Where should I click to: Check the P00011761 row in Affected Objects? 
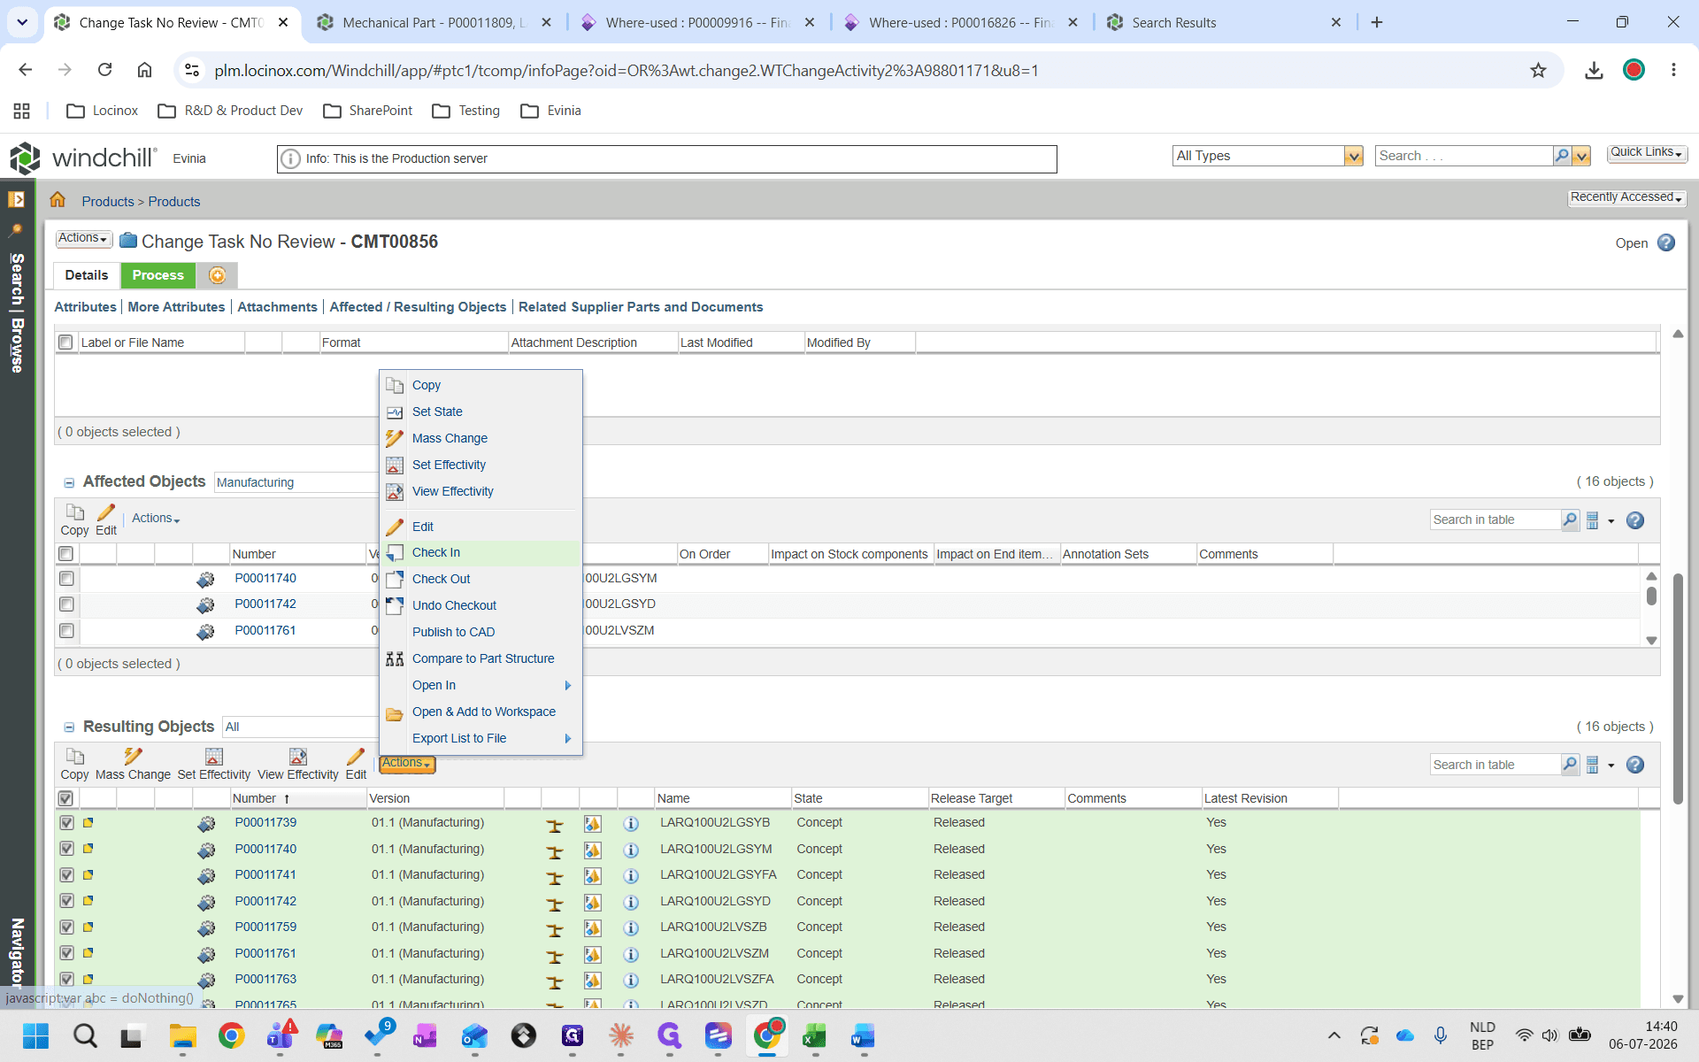click(66, 631)
